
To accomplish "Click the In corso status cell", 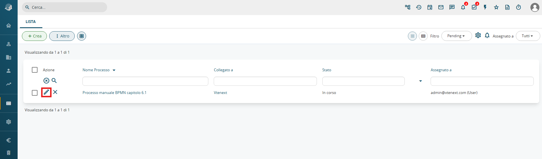I will pyautogui.click(x=329, y=93).
